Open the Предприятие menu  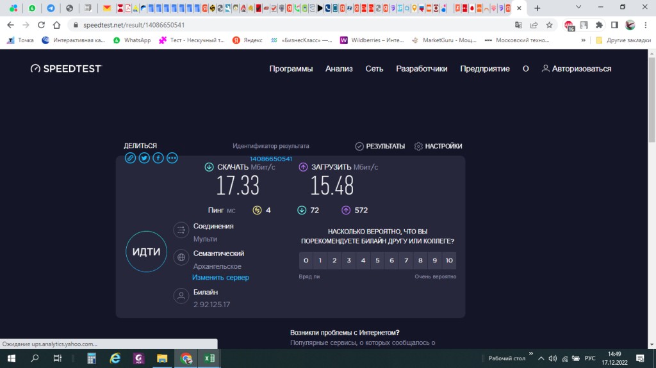click(x=485, y=68)
